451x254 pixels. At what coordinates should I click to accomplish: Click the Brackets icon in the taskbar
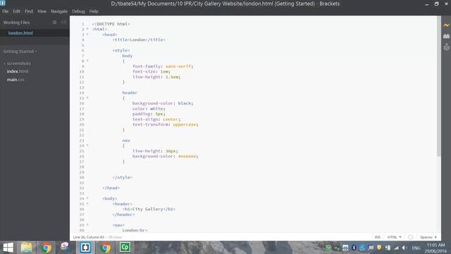tap(85, 248)
